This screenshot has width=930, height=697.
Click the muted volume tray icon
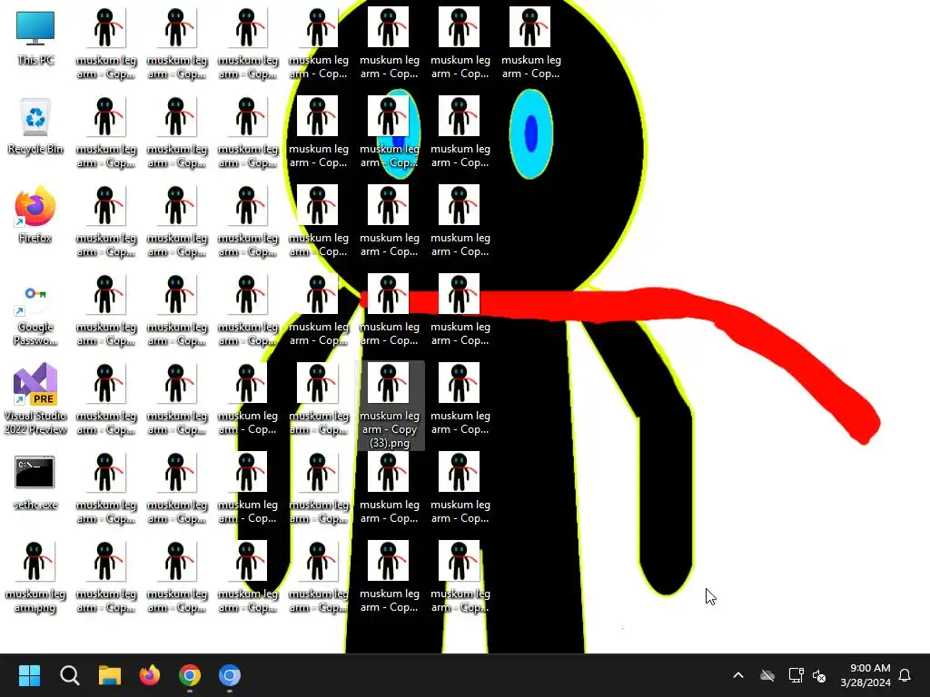820,675
